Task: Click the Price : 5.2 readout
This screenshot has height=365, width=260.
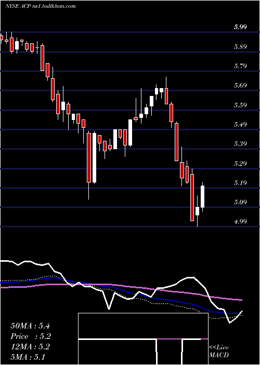Action: pos(30,336)
